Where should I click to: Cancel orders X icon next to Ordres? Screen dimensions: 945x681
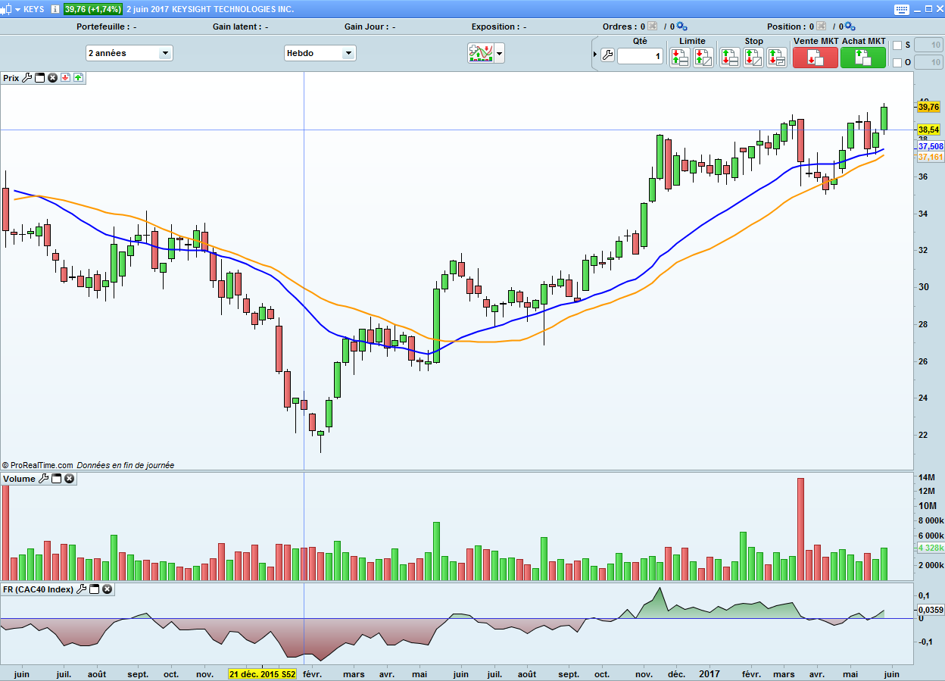point(653,27)
